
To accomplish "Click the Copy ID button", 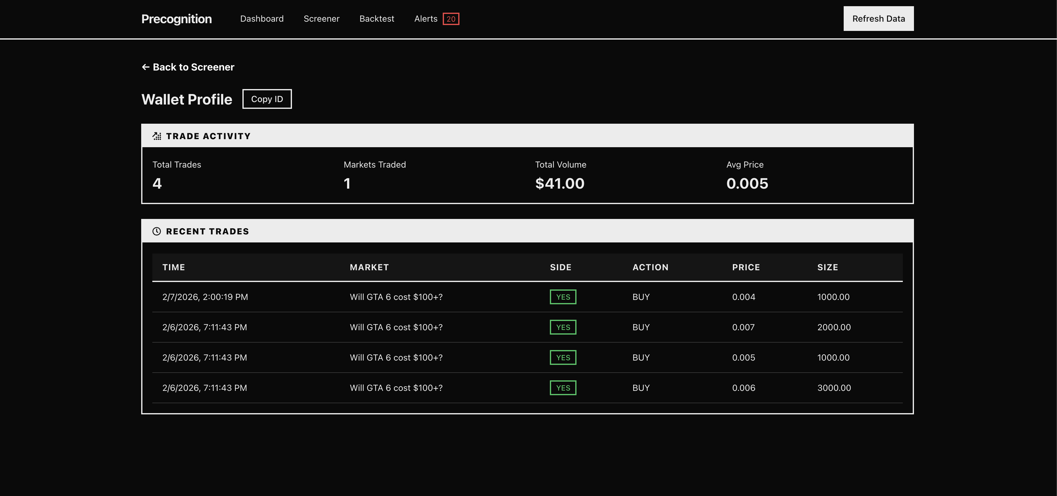I will pyautogui.click(x=267, y=99).
